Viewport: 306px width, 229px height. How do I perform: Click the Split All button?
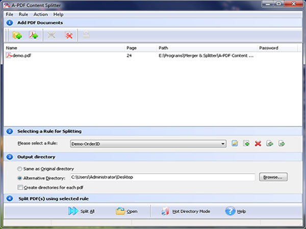pyautogui.click(x=82, y=211)
